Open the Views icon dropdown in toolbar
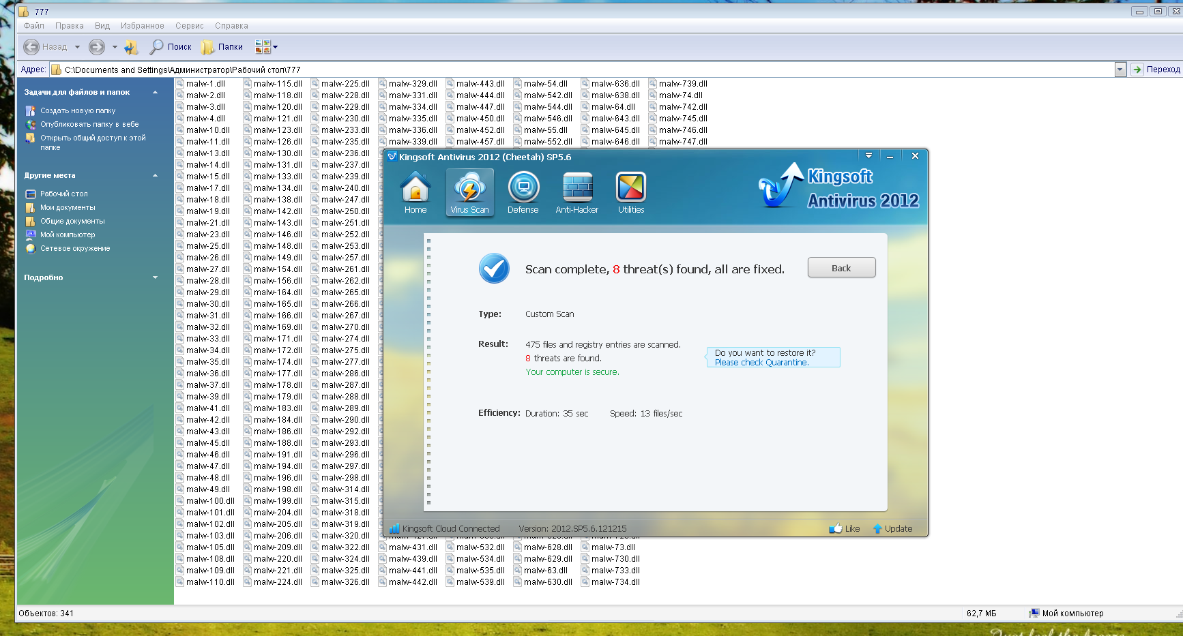Screen dimensions: 1183x636 click(266, 47)
